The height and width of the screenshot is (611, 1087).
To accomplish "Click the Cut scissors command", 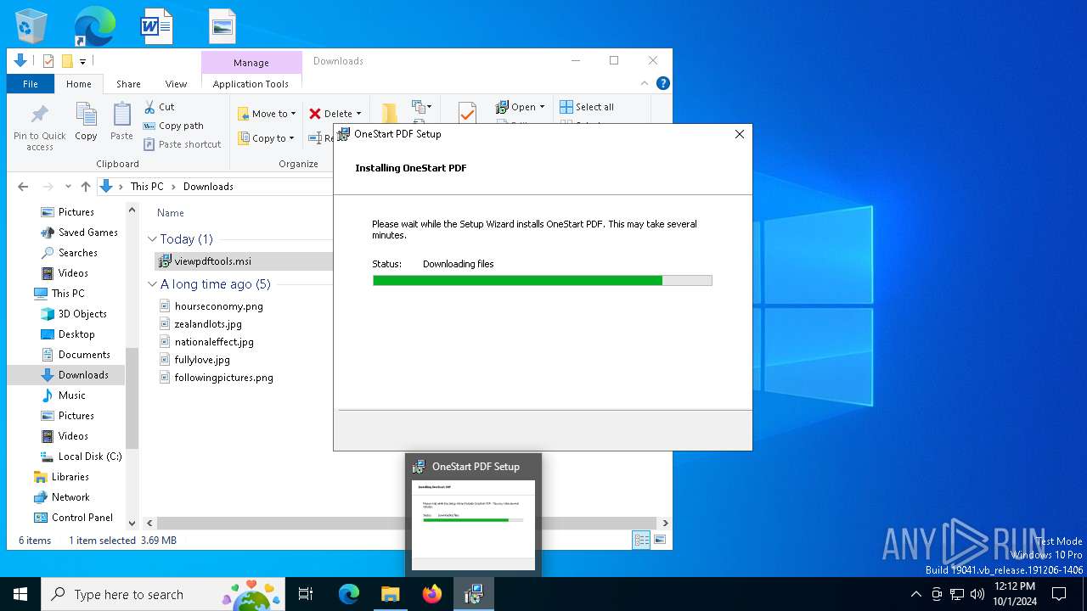I will (159, 107).
